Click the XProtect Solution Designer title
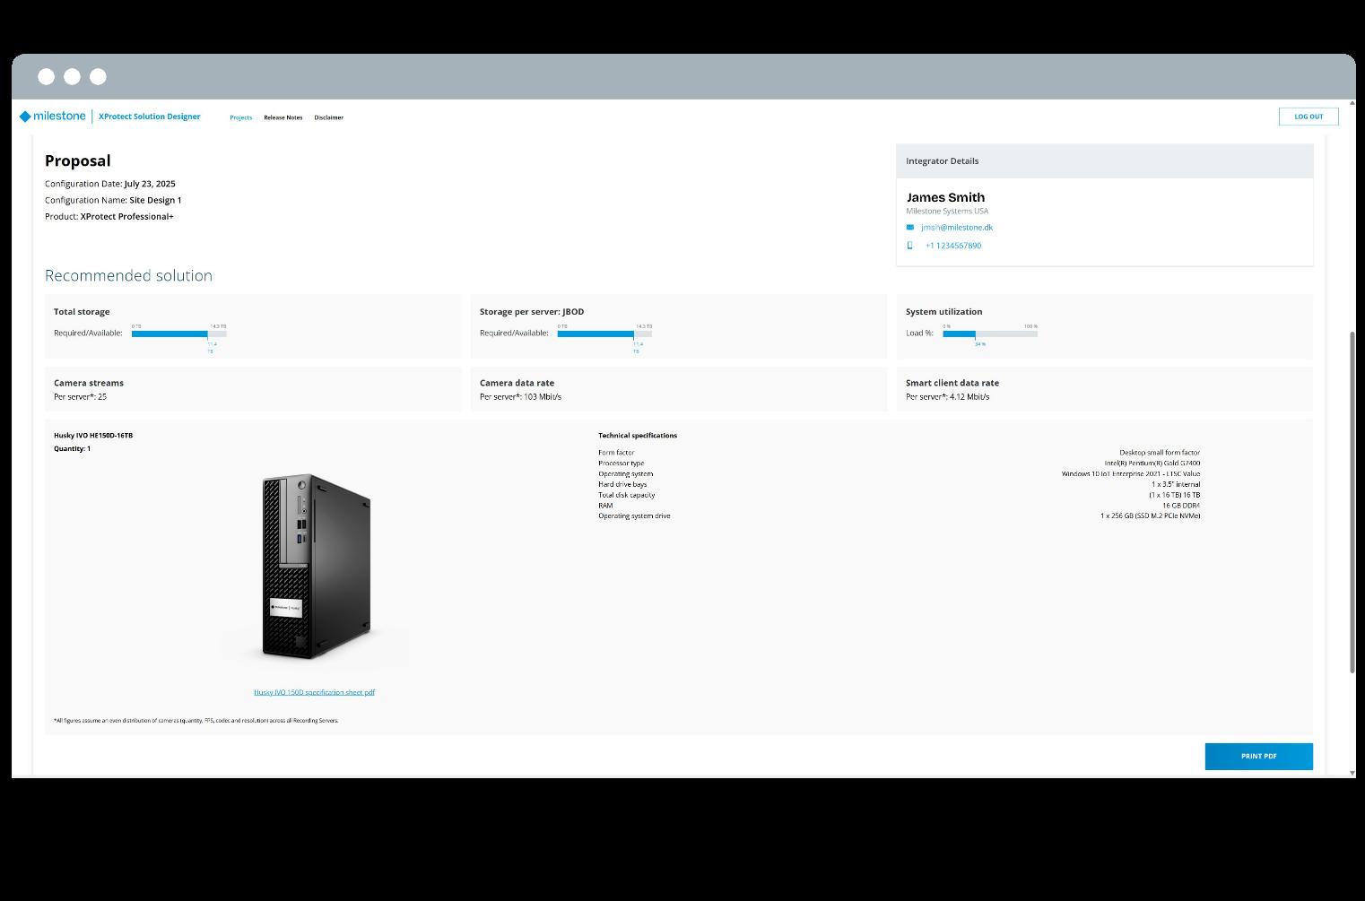1365x901 pixels. coord(149,117)
